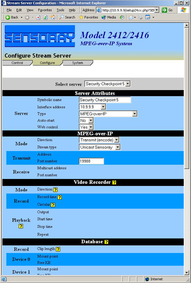The height and width of the screenshot is (283, 191).
Task: Open the help icon under Playback
Action: (21, 226)
